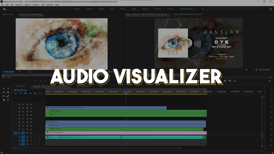Open Source monitor Fit zoom dropdown
This screenshot has width=274, height=154.
point(23,72)
